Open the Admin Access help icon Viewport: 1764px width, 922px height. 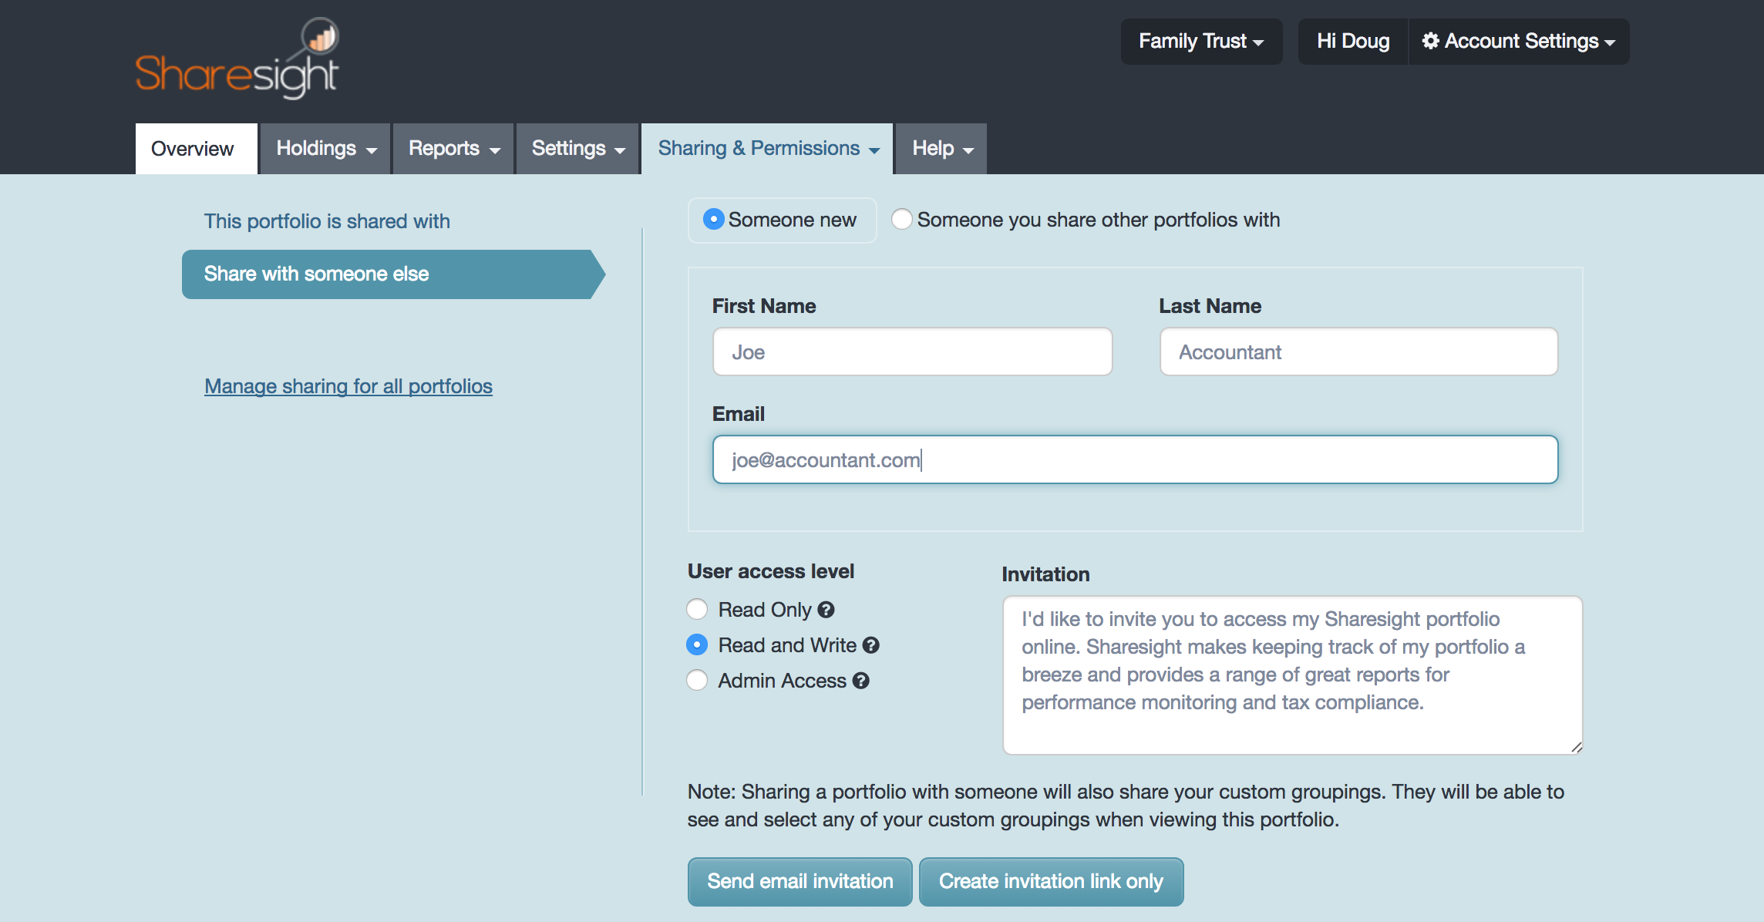tap(860, 681)
